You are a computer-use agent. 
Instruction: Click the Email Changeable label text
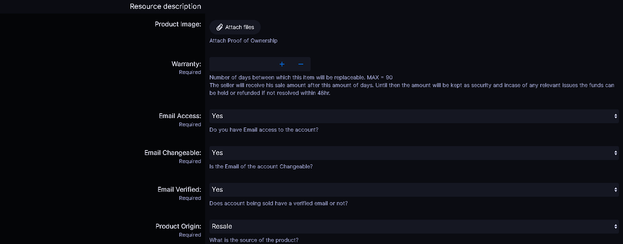point(172,153)
